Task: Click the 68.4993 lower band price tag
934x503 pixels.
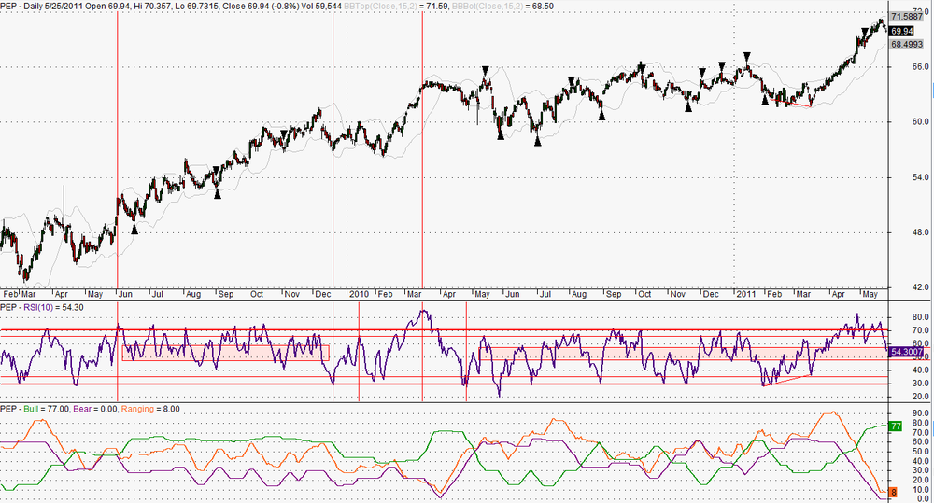Action: (x=907, y=44)
